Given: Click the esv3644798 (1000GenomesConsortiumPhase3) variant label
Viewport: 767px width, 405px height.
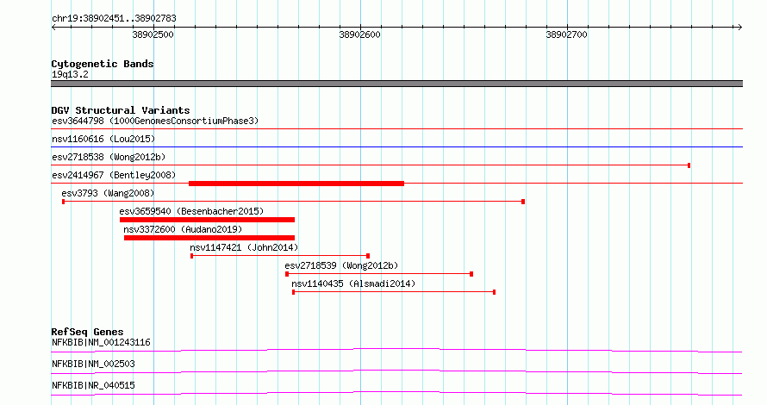Looking at the screenshot, I should click(x=155, y=121).
